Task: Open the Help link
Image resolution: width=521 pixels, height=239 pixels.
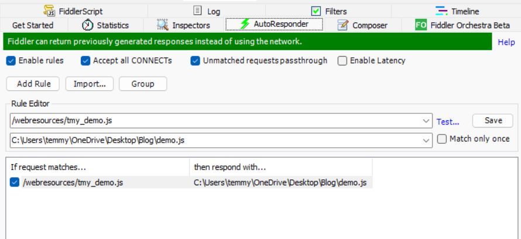Action: tap(506, 43)
